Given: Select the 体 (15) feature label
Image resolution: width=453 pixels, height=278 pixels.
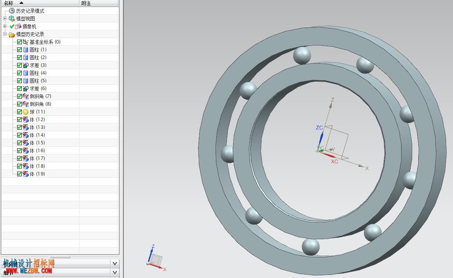Looking at the screenshot, I should 37,143.
